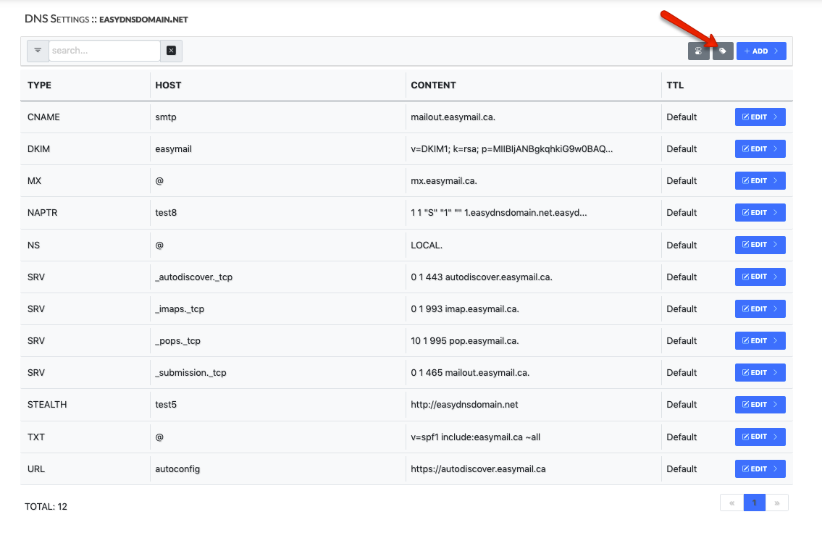The width and height of the screenshot is (822, 538).
Task: Clear the search using the X icon
Action: (x=171, y=51)
